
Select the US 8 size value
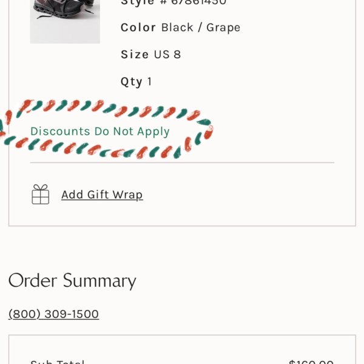click(x=167, y=55)
